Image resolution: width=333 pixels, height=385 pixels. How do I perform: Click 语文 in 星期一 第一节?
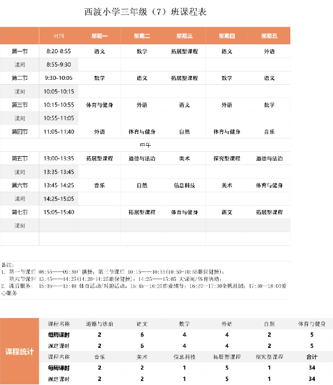click(99, 52)
